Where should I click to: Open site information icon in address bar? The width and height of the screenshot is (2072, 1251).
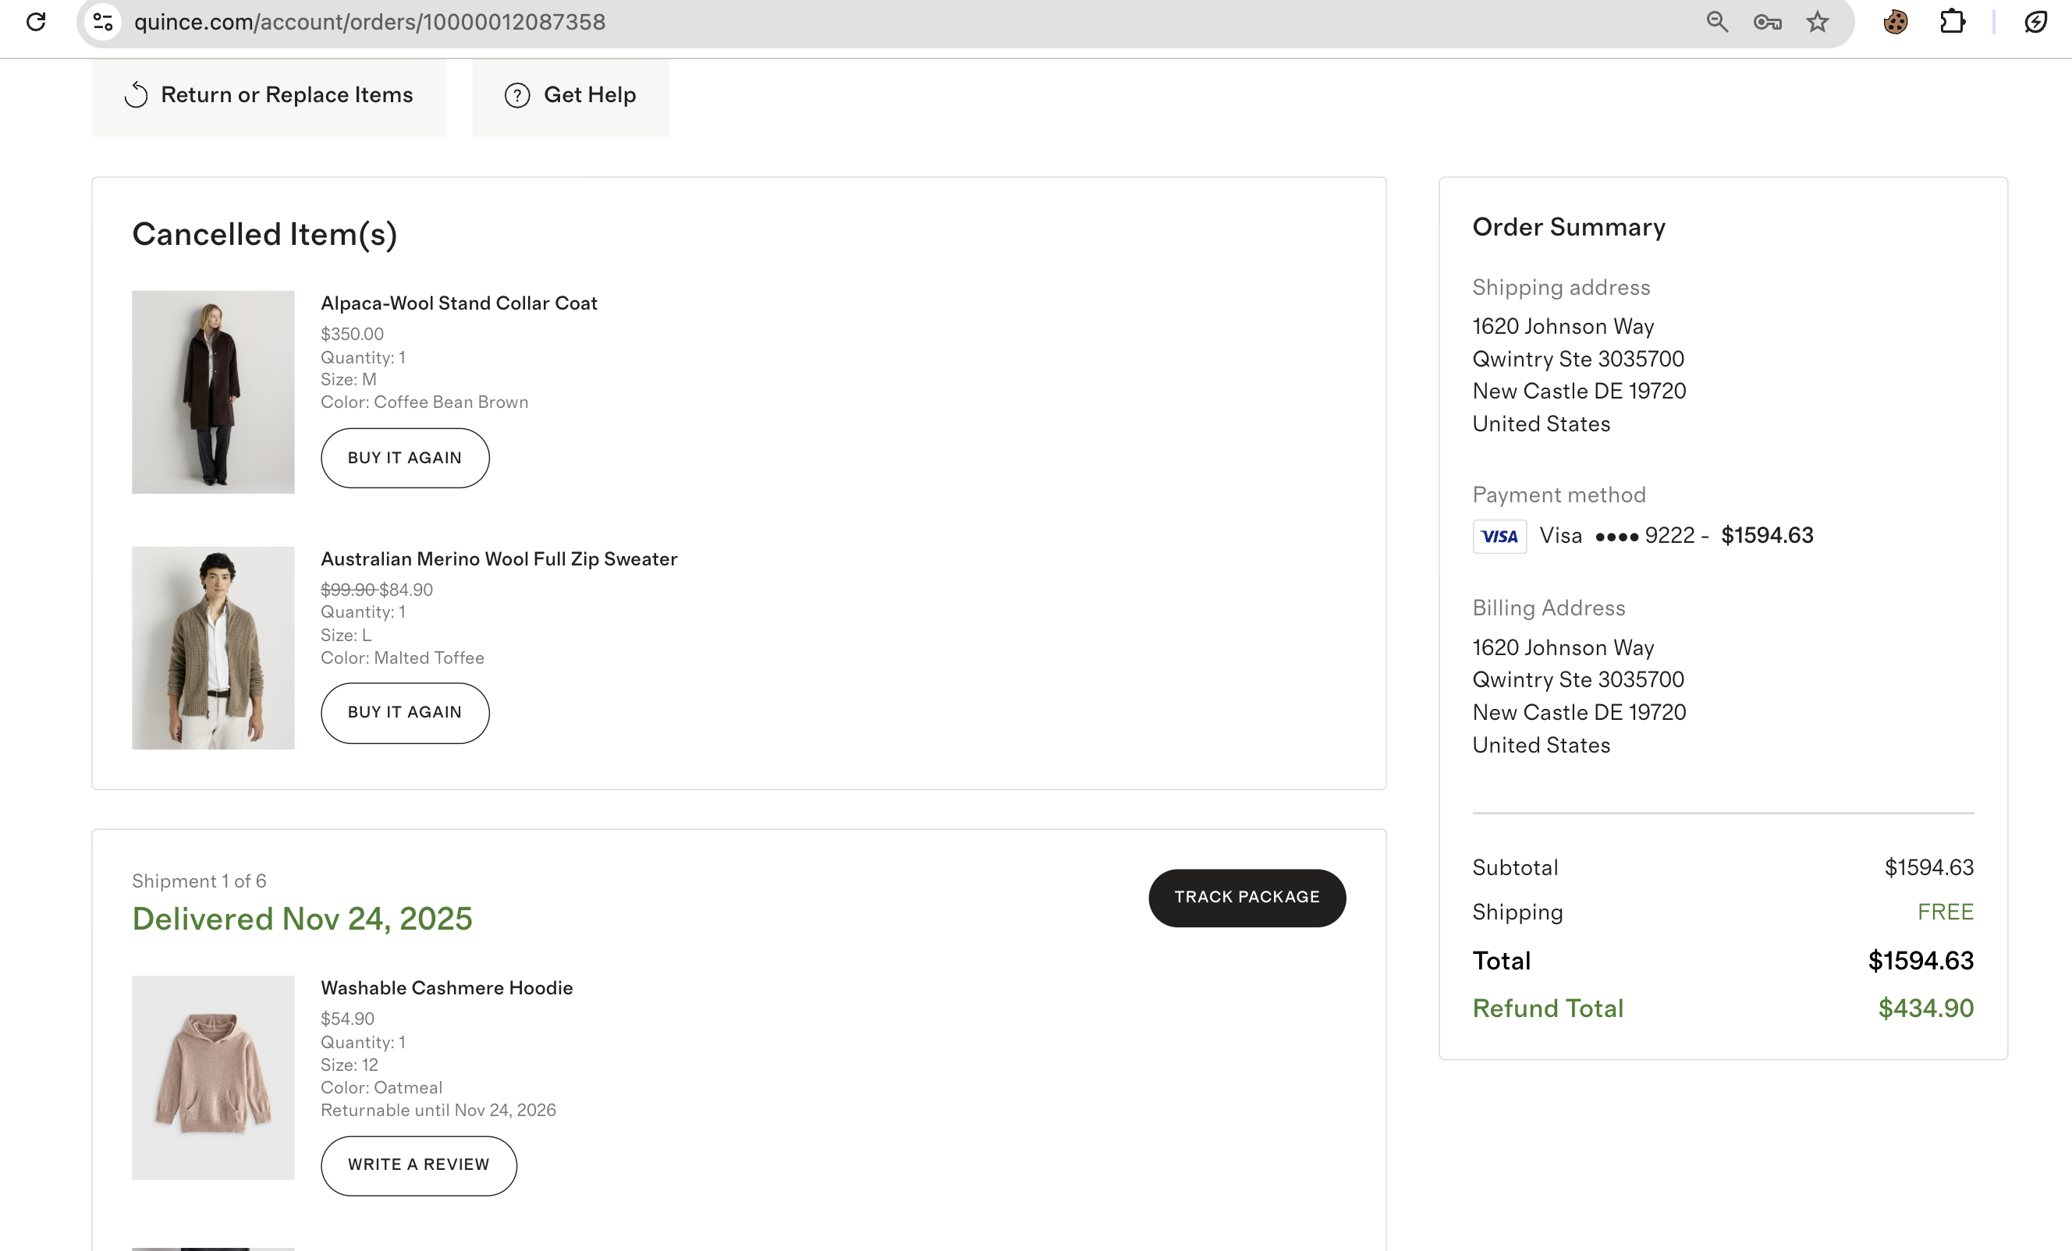[x=103, y=22]
